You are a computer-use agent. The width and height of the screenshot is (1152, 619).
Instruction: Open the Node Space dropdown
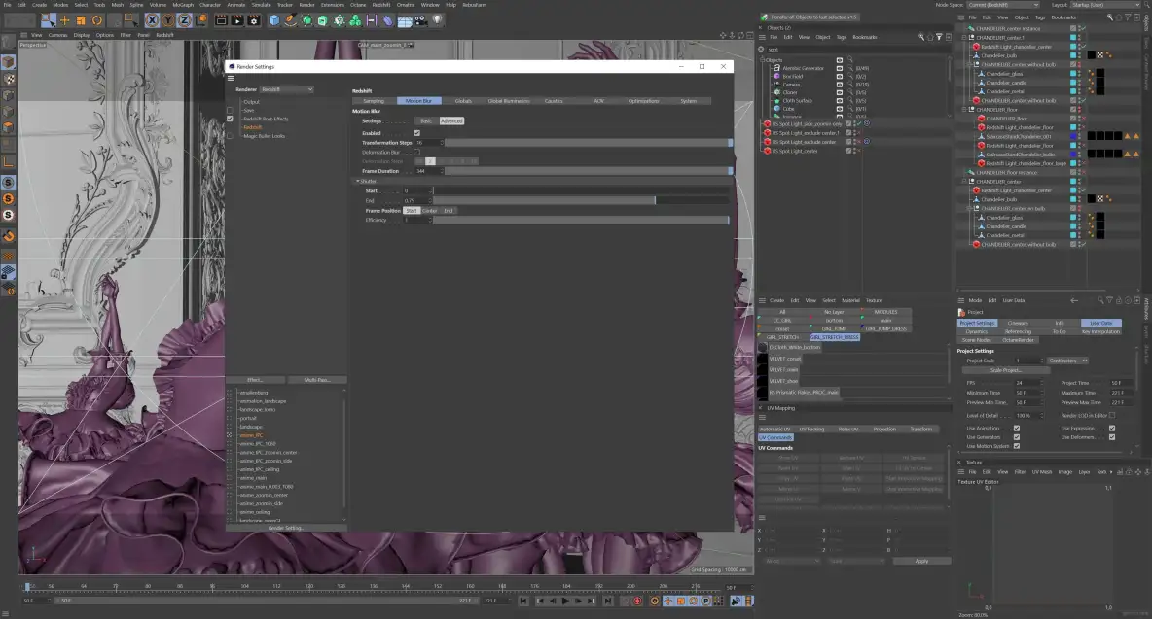1003,5
